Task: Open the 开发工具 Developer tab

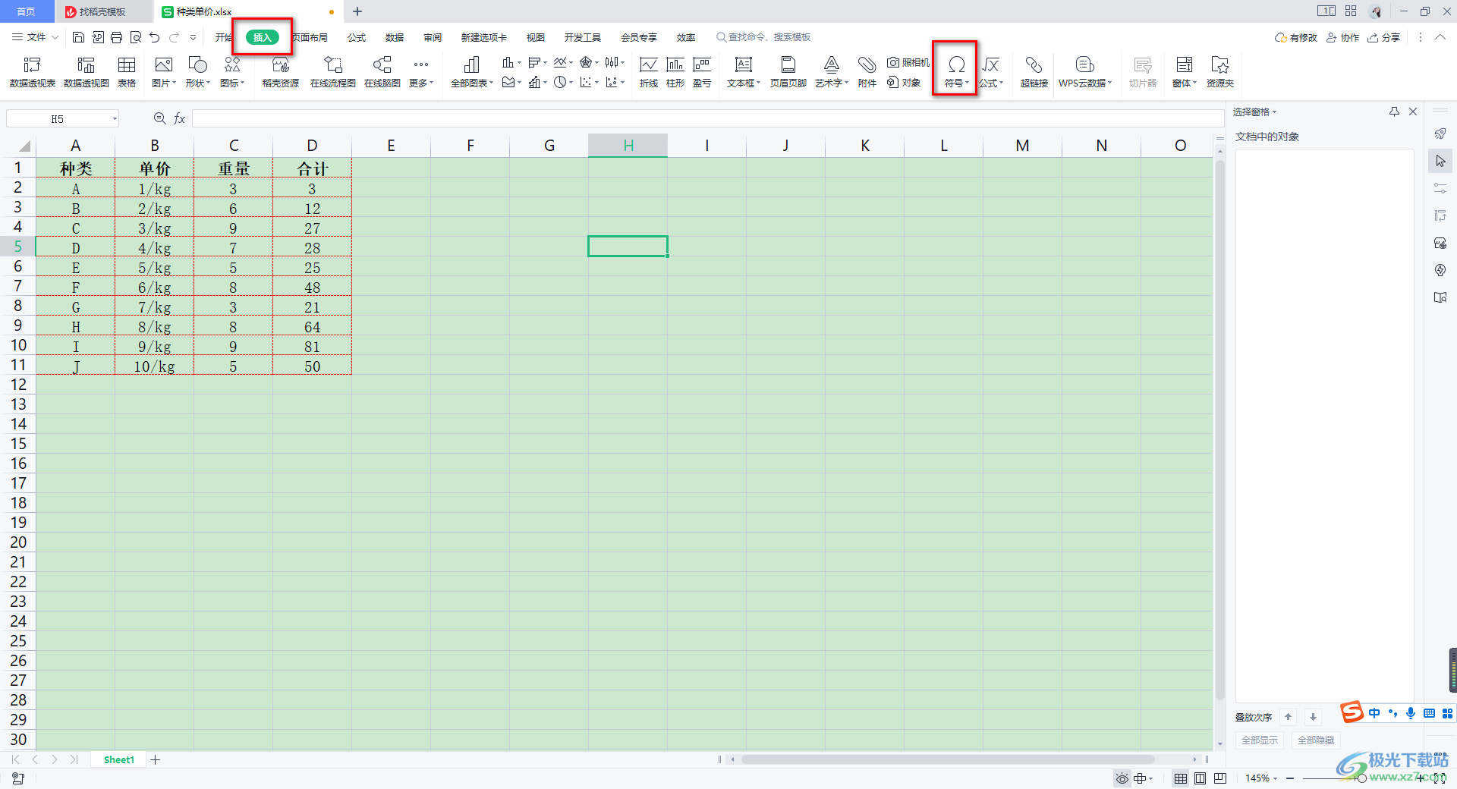Action: (x=583, y=37)
